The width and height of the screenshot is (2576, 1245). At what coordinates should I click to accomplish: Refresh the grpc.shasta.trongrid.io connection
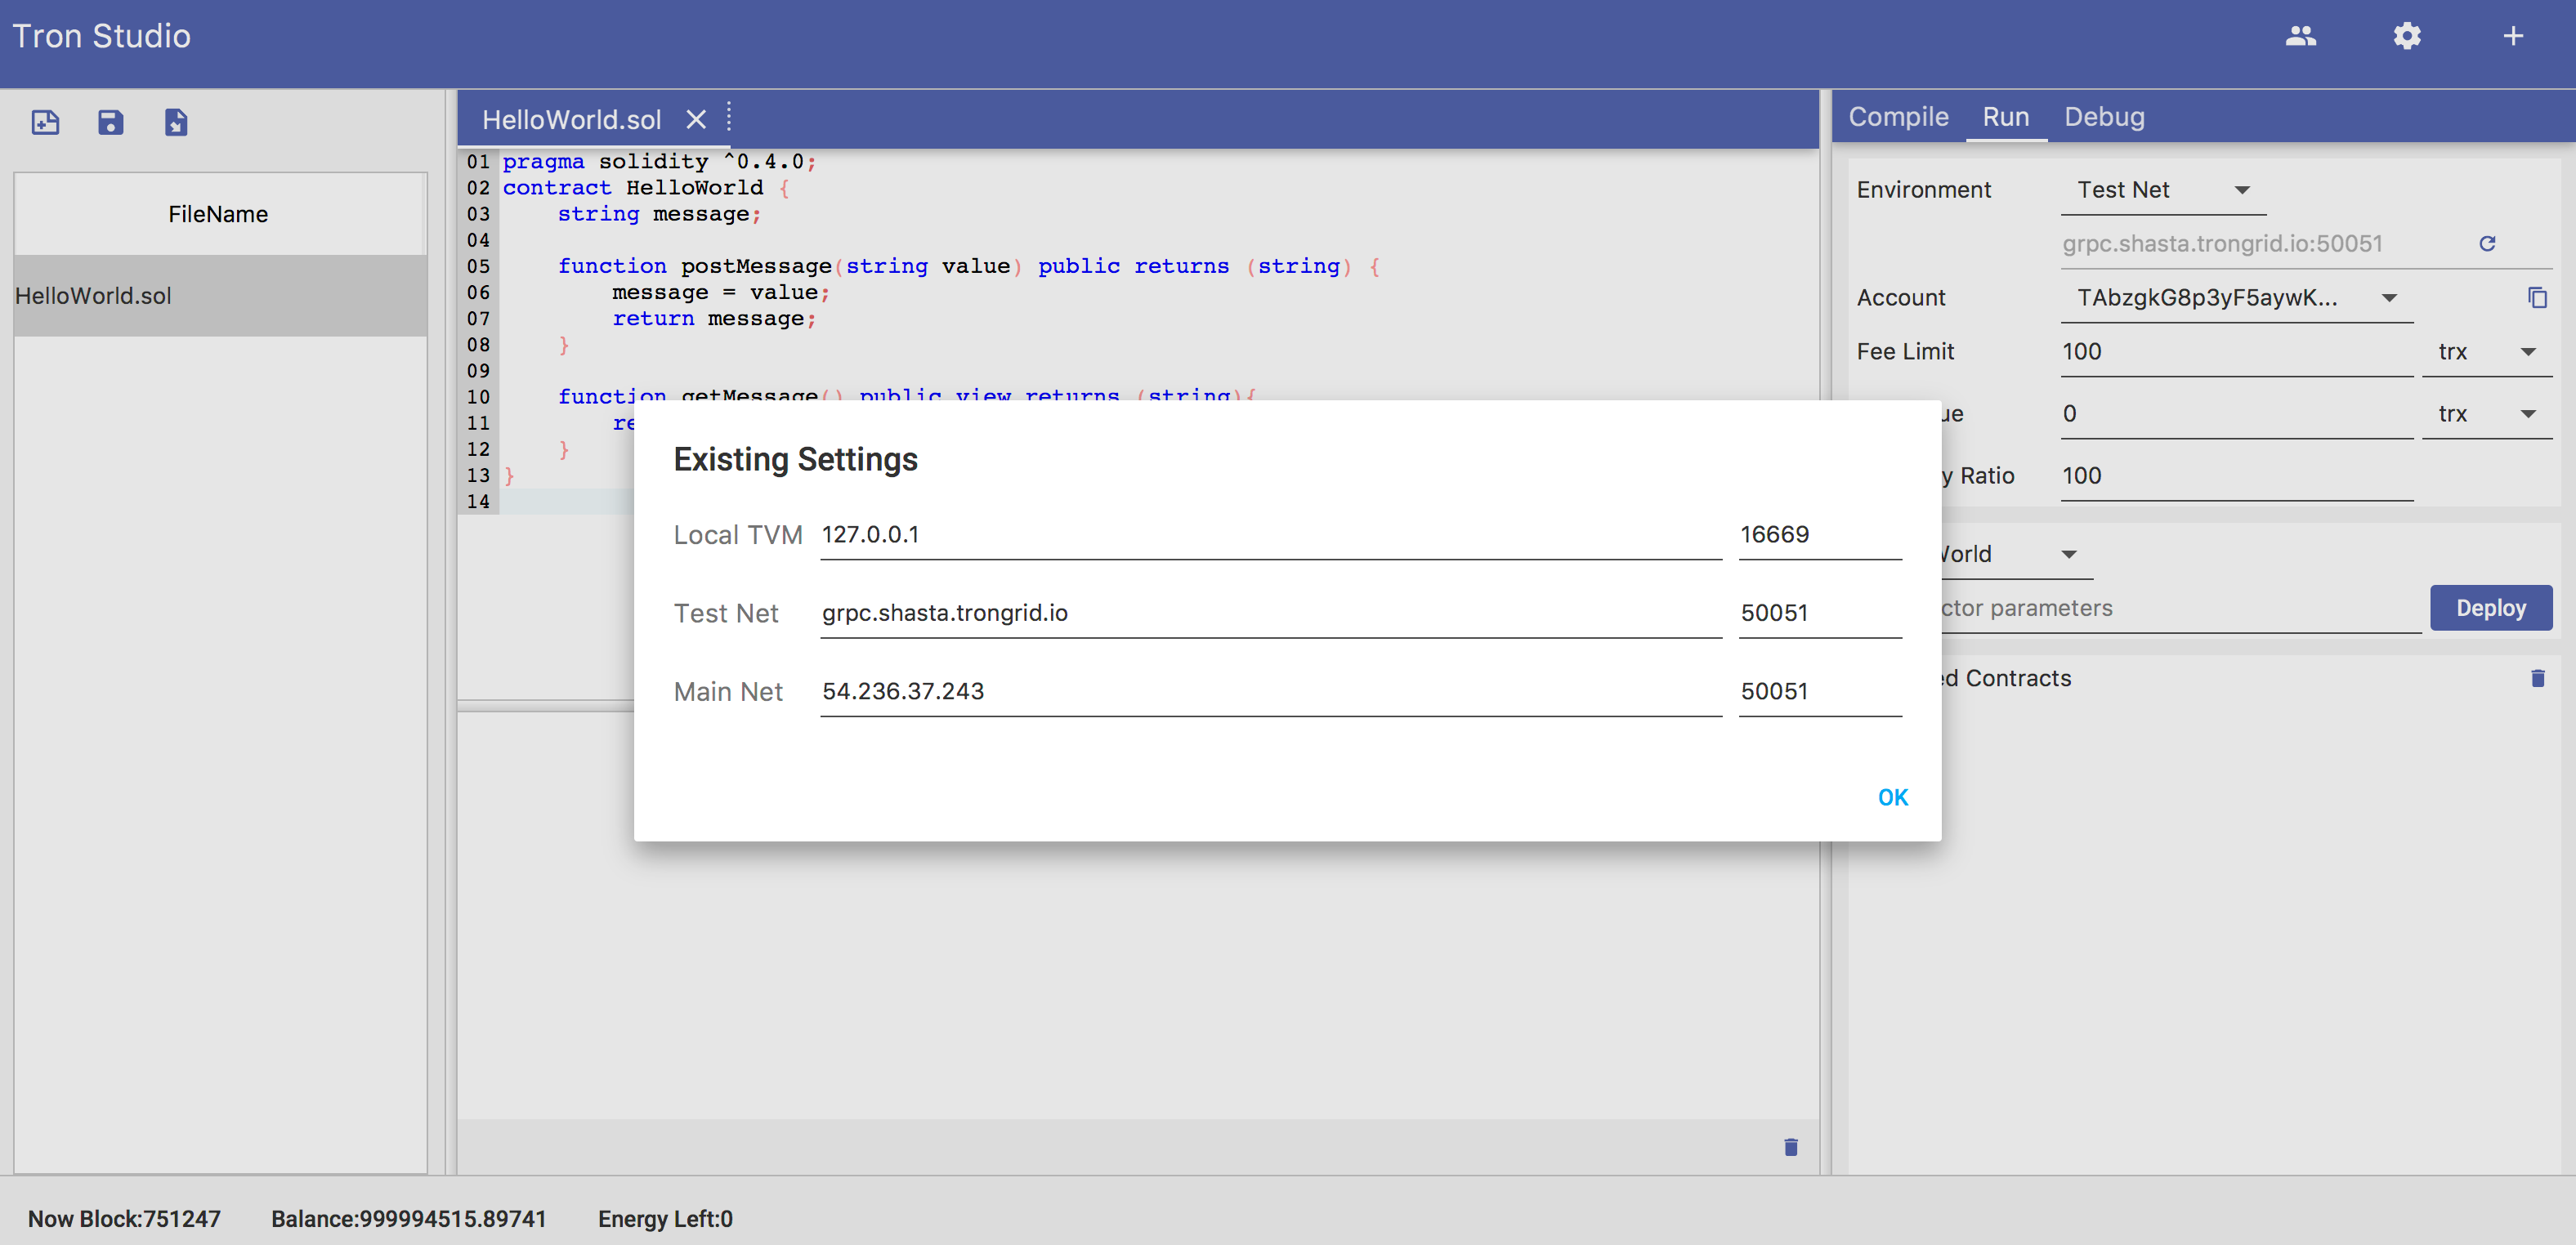(2487, 243)
